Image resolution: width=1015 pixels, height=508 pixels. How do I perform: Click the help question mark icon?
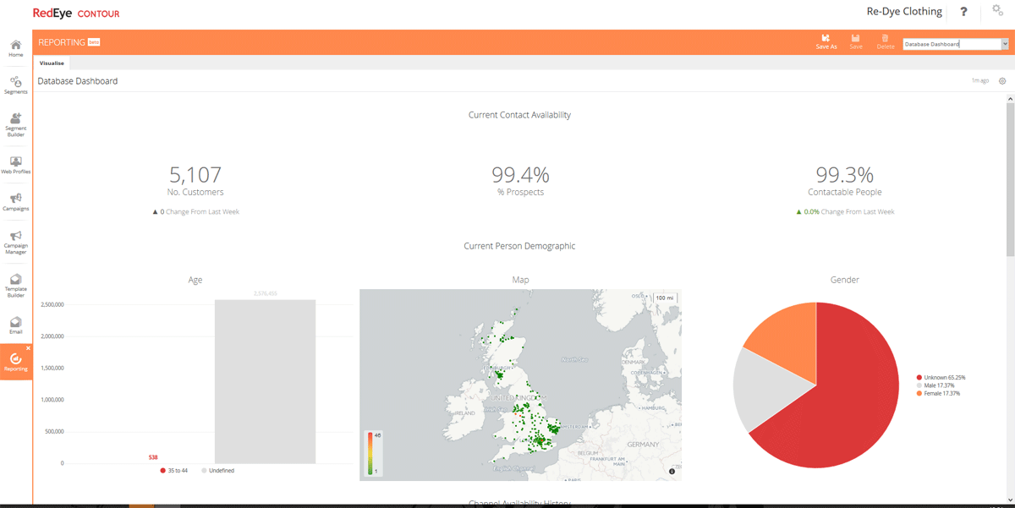(x=963, y=12)
